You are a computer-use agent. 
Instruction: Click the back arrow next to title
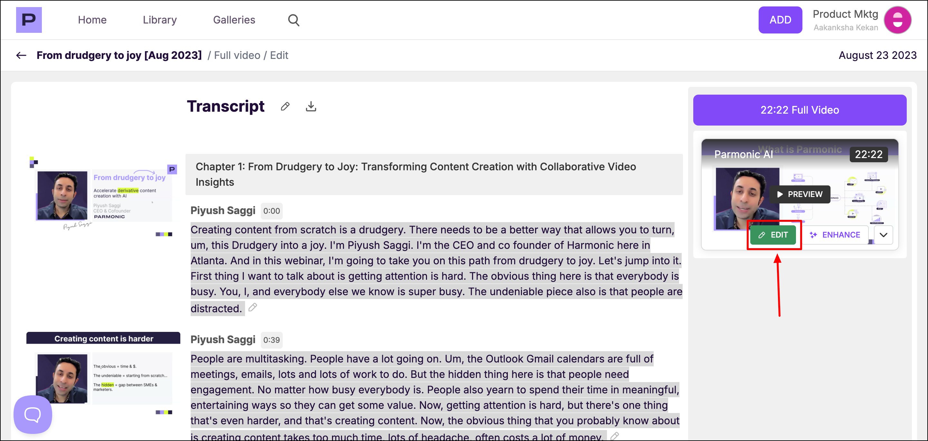(x=21, y=55)
